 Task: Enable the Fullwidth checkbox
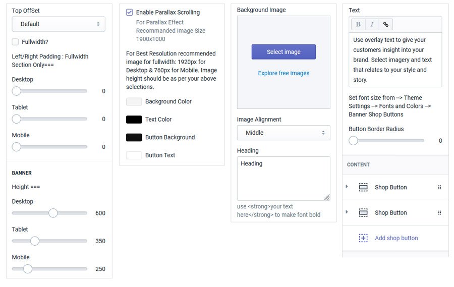pos(16,42)
